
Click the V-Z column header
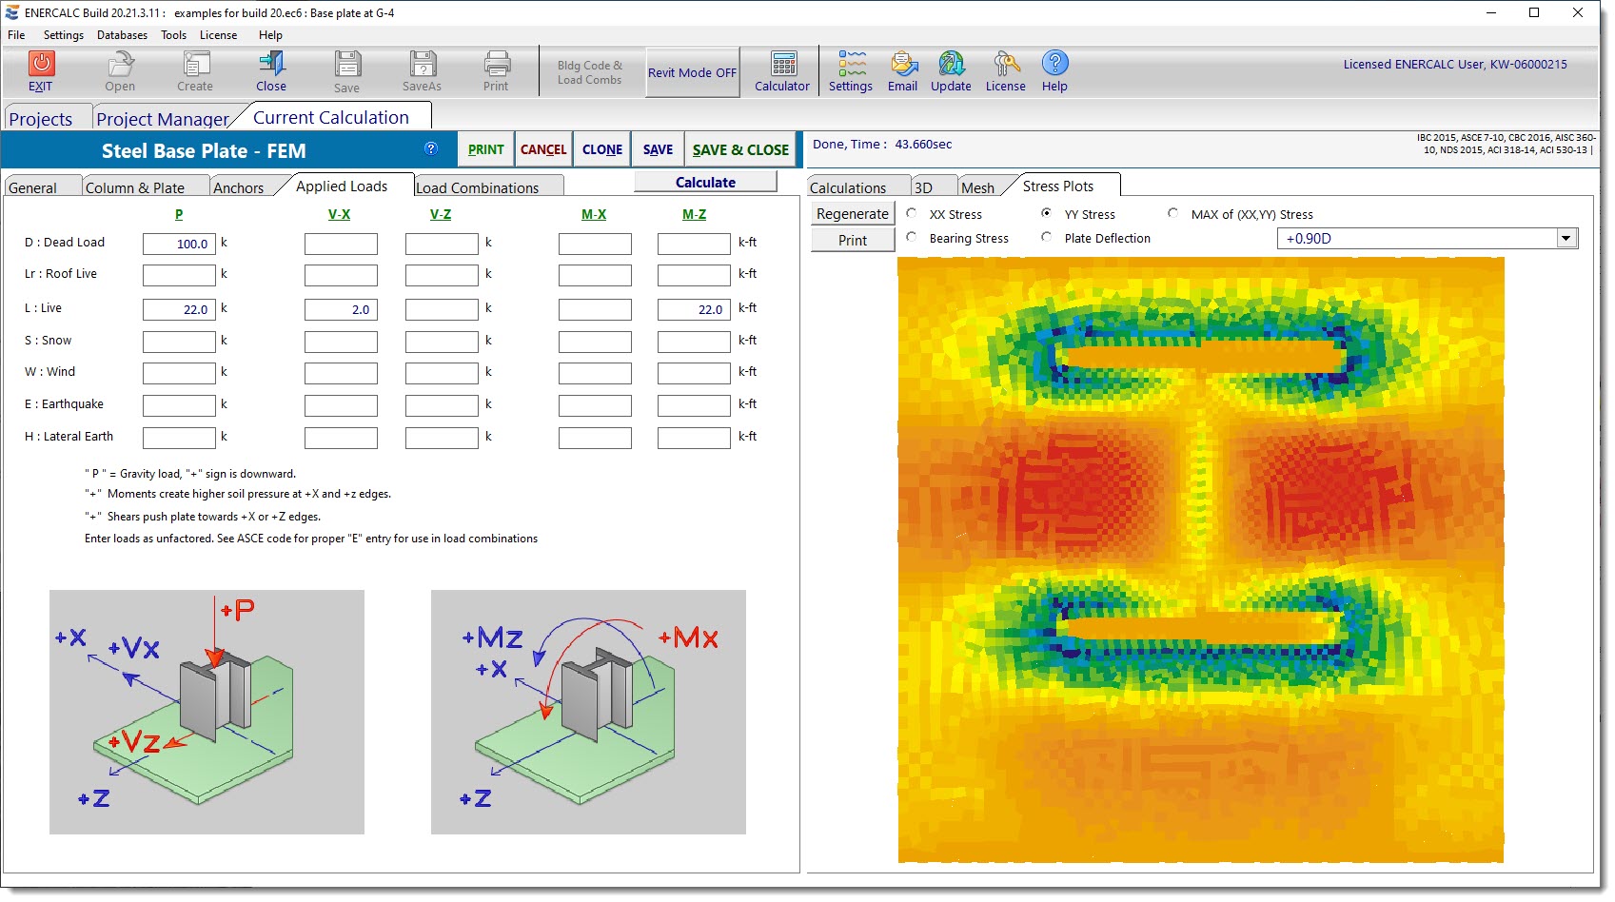pyautogui.click(x=441, y=214)
